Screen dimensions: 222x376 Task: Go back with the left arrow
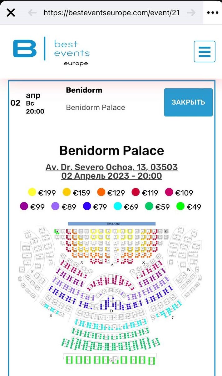(32, 13)
